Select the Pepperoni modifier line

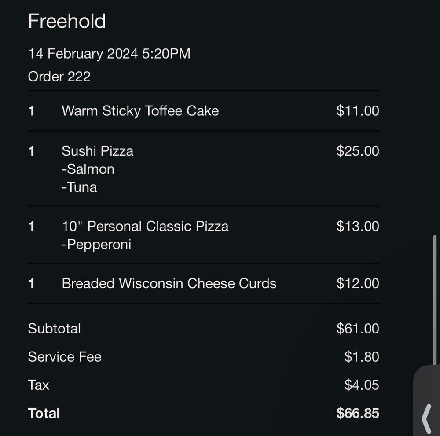point(96,244)
